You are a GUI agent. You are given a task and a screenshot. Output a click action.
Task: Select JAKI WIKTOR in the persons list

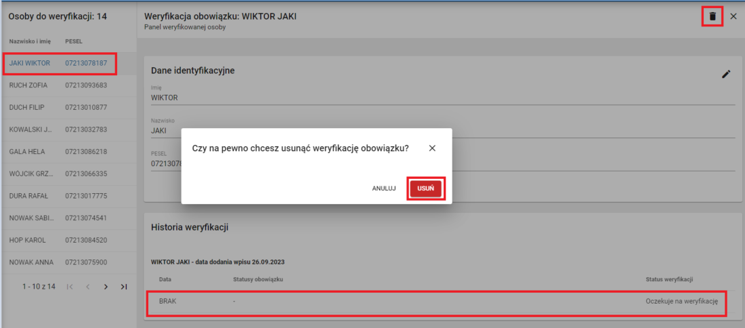point(58,64)
